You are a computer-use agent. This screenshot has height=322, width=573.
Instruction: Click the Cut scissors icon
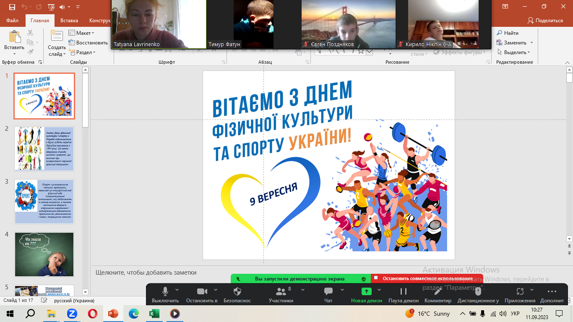click(30, 33)
